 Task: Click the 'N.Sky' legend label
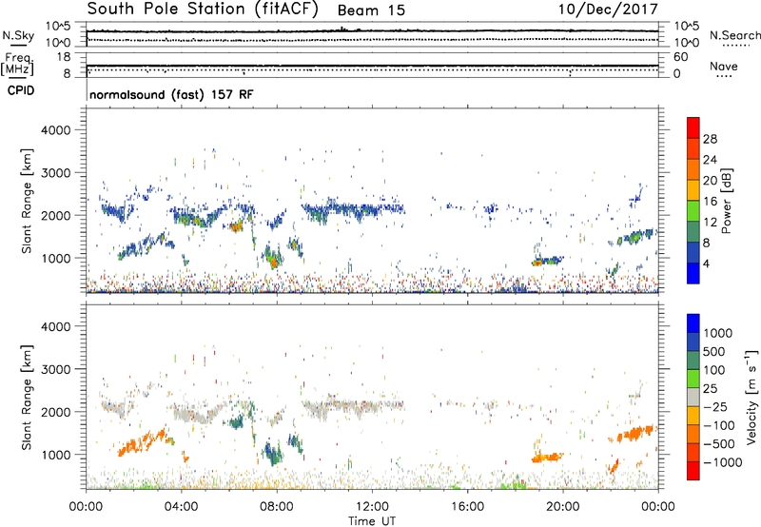pyautogui.click(x=18, y=35)
